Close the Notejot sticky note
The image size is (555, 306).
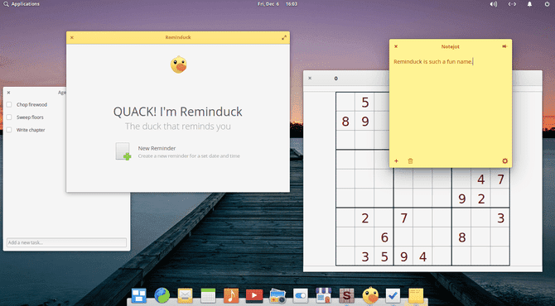pyautogui.click(x=396, y=46)
